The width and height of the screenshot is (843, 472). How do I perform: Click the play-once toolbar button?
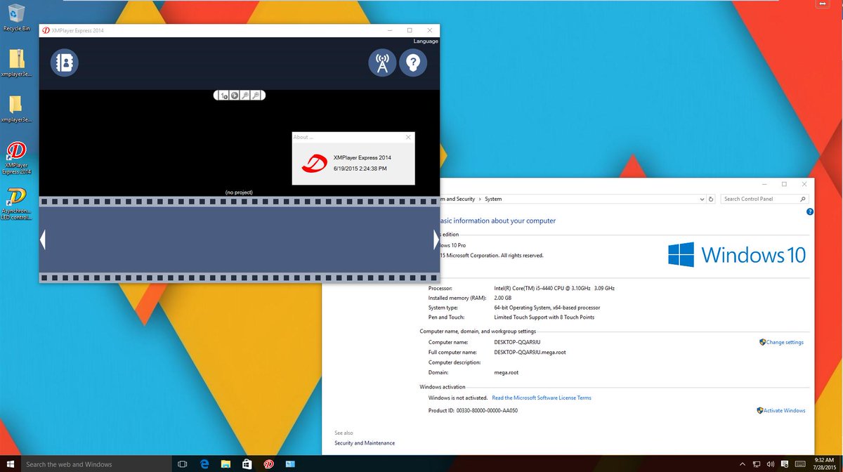click(x=224, y=96)
